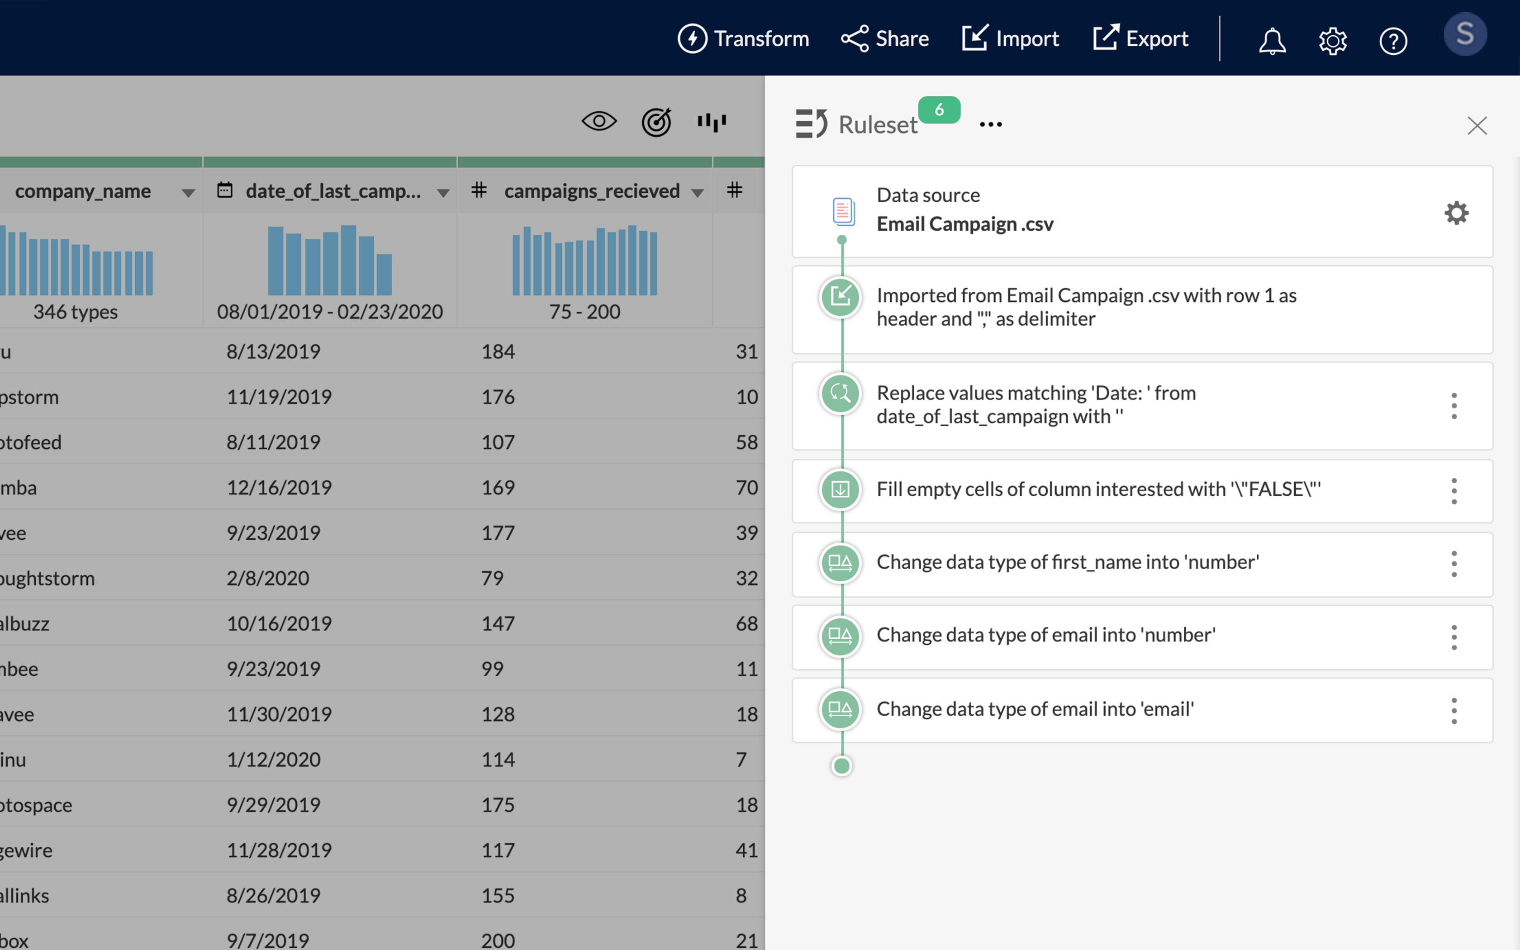Click the Fill empty cells rule icon

point(841,489)
